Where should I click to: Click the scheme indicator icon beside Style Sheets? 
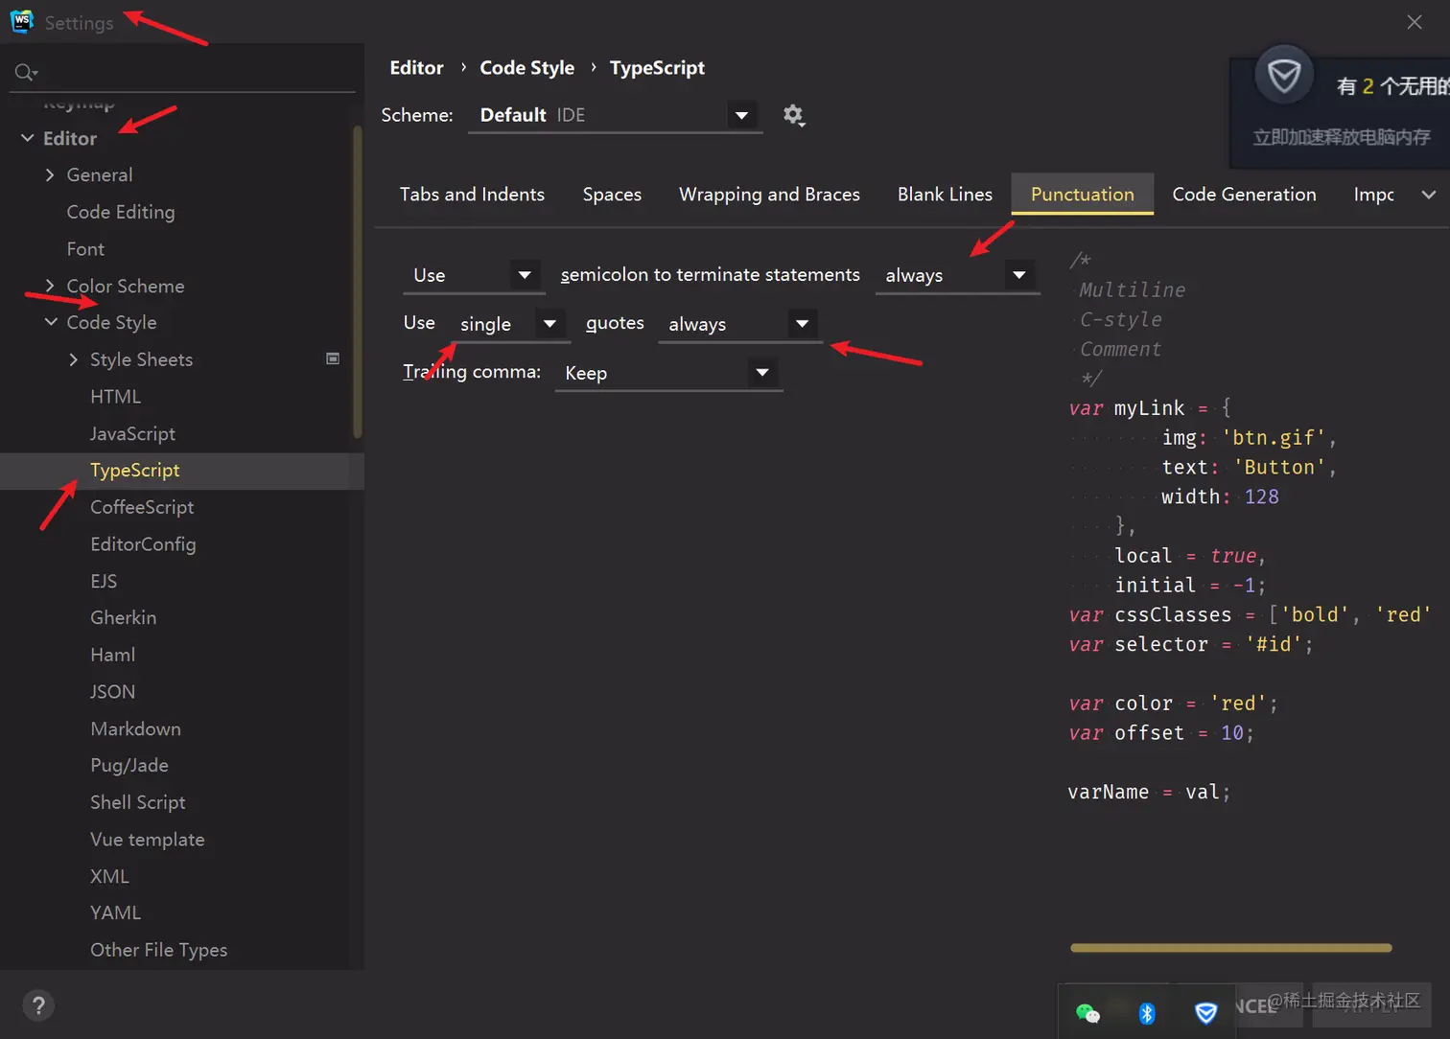pyautogui.click(x=333, y=358)
